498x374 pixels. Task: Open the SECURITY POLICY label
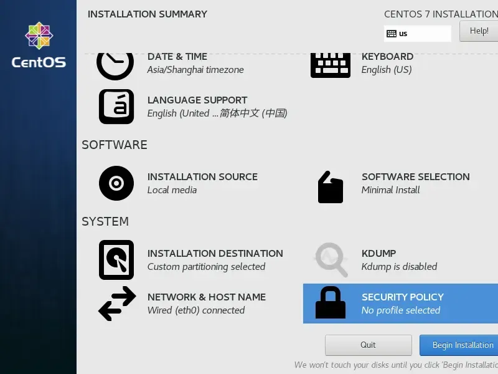[403, 297]
